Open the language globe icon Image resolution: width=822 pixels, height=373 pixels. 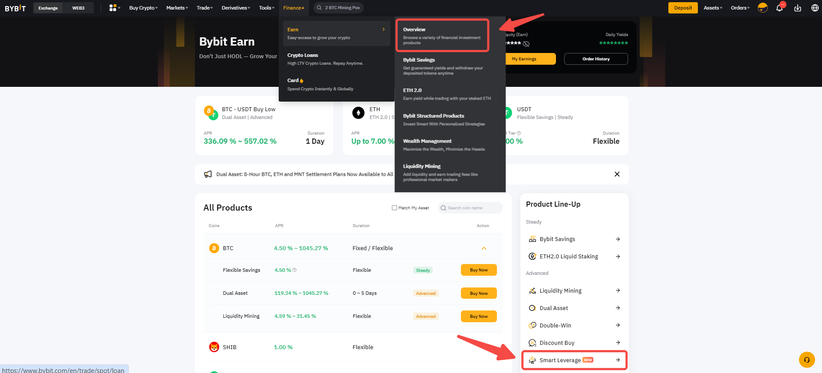[x=815, y=8]
